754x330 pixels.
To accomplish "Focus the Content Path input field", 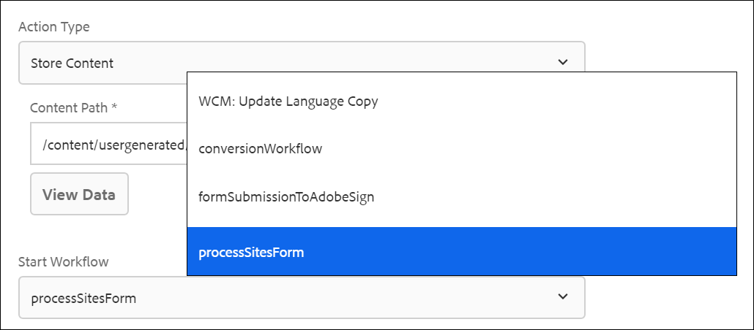I will (x=108, y=145).
